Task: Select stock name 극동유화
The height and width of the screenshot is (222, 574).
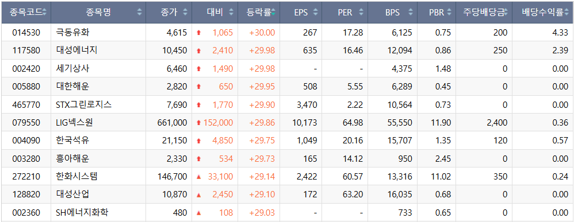Action: point(73,33)
